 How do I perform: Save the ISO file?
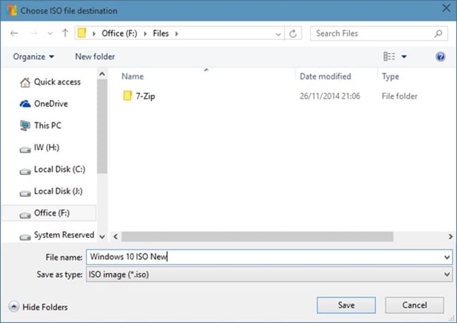(346, 305)
